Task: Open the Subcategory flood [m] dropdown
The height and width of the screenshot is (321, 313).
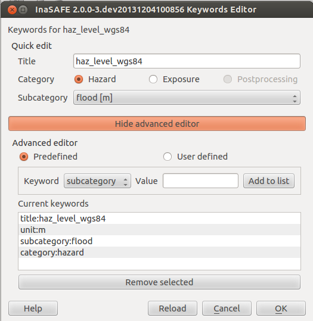Action: (x=187, y=98)
